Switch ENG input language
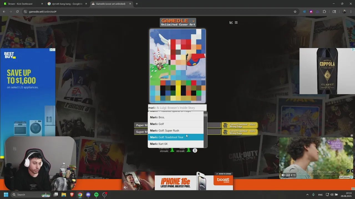Screen dimensions: 355x199 pyautogui.click(x=320, y=195)
